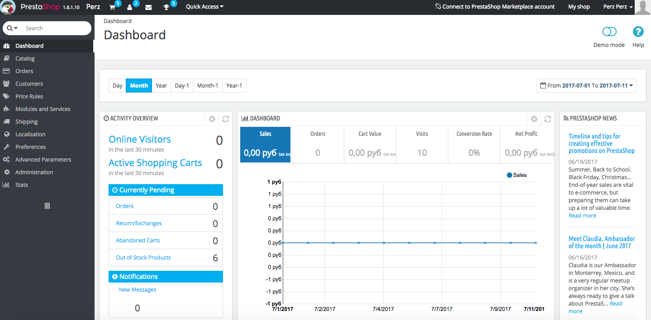Click the blue Sales legend dot
651x320 pixels.
[x=509, y=175]
